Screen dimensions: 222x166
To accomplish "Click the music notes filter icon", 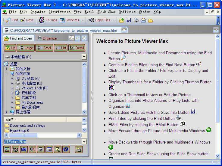I will (24, 149).
